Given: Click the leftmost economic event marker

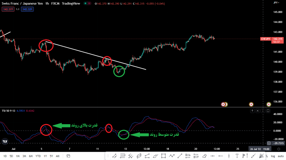Looking at the screenshot, I should (223, 104).
